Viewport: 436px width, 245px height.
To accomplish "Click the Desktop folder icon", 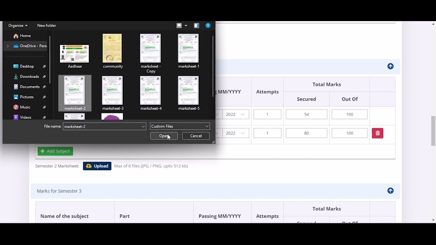I will [16, 66].
